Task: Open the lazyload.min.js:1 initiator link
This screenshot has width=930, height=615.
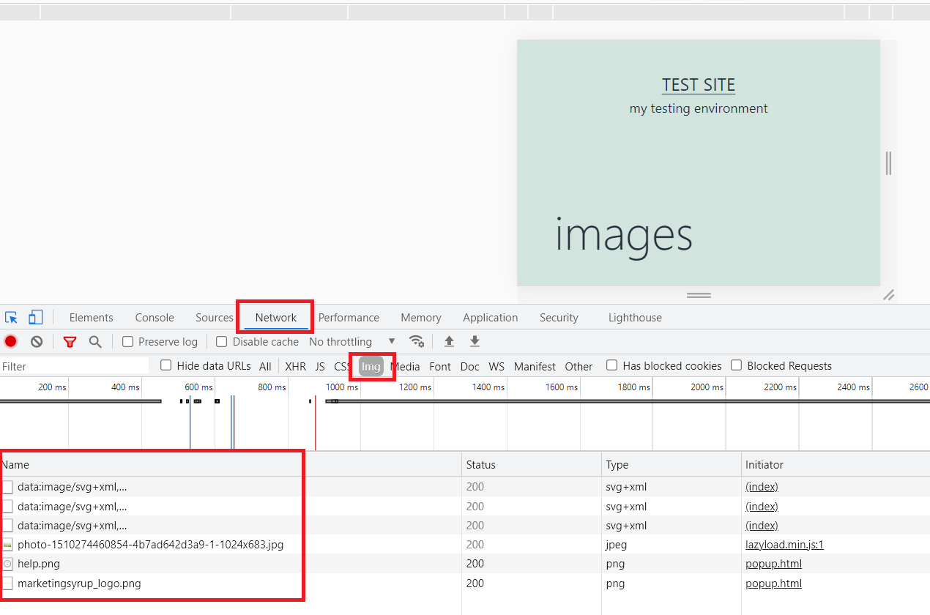Action: (x=784, y=545)
